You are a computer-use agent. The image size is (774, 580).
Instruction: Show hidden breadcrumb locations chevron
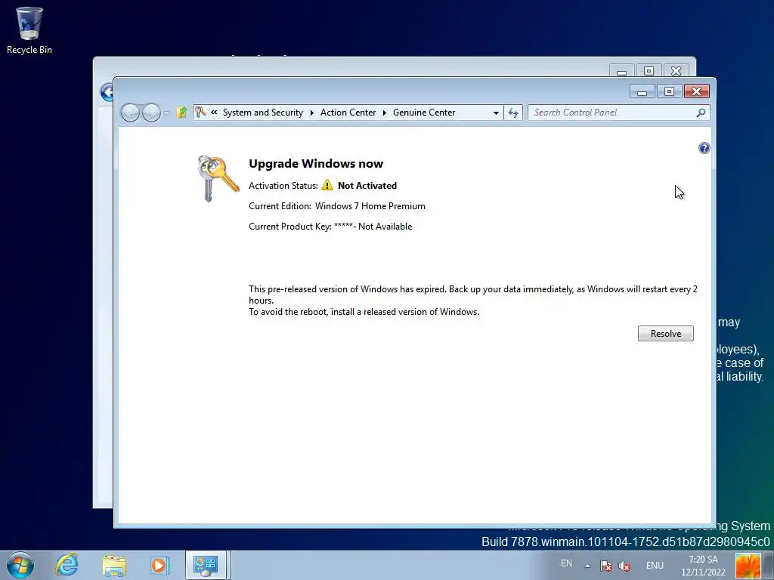pyautogui.click(x=214, y=112)
